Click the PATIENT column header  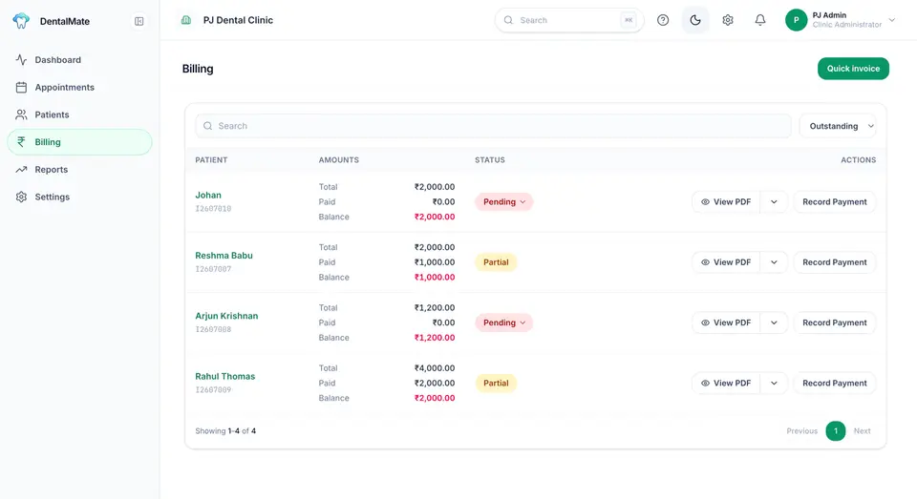tap(211, 159)
